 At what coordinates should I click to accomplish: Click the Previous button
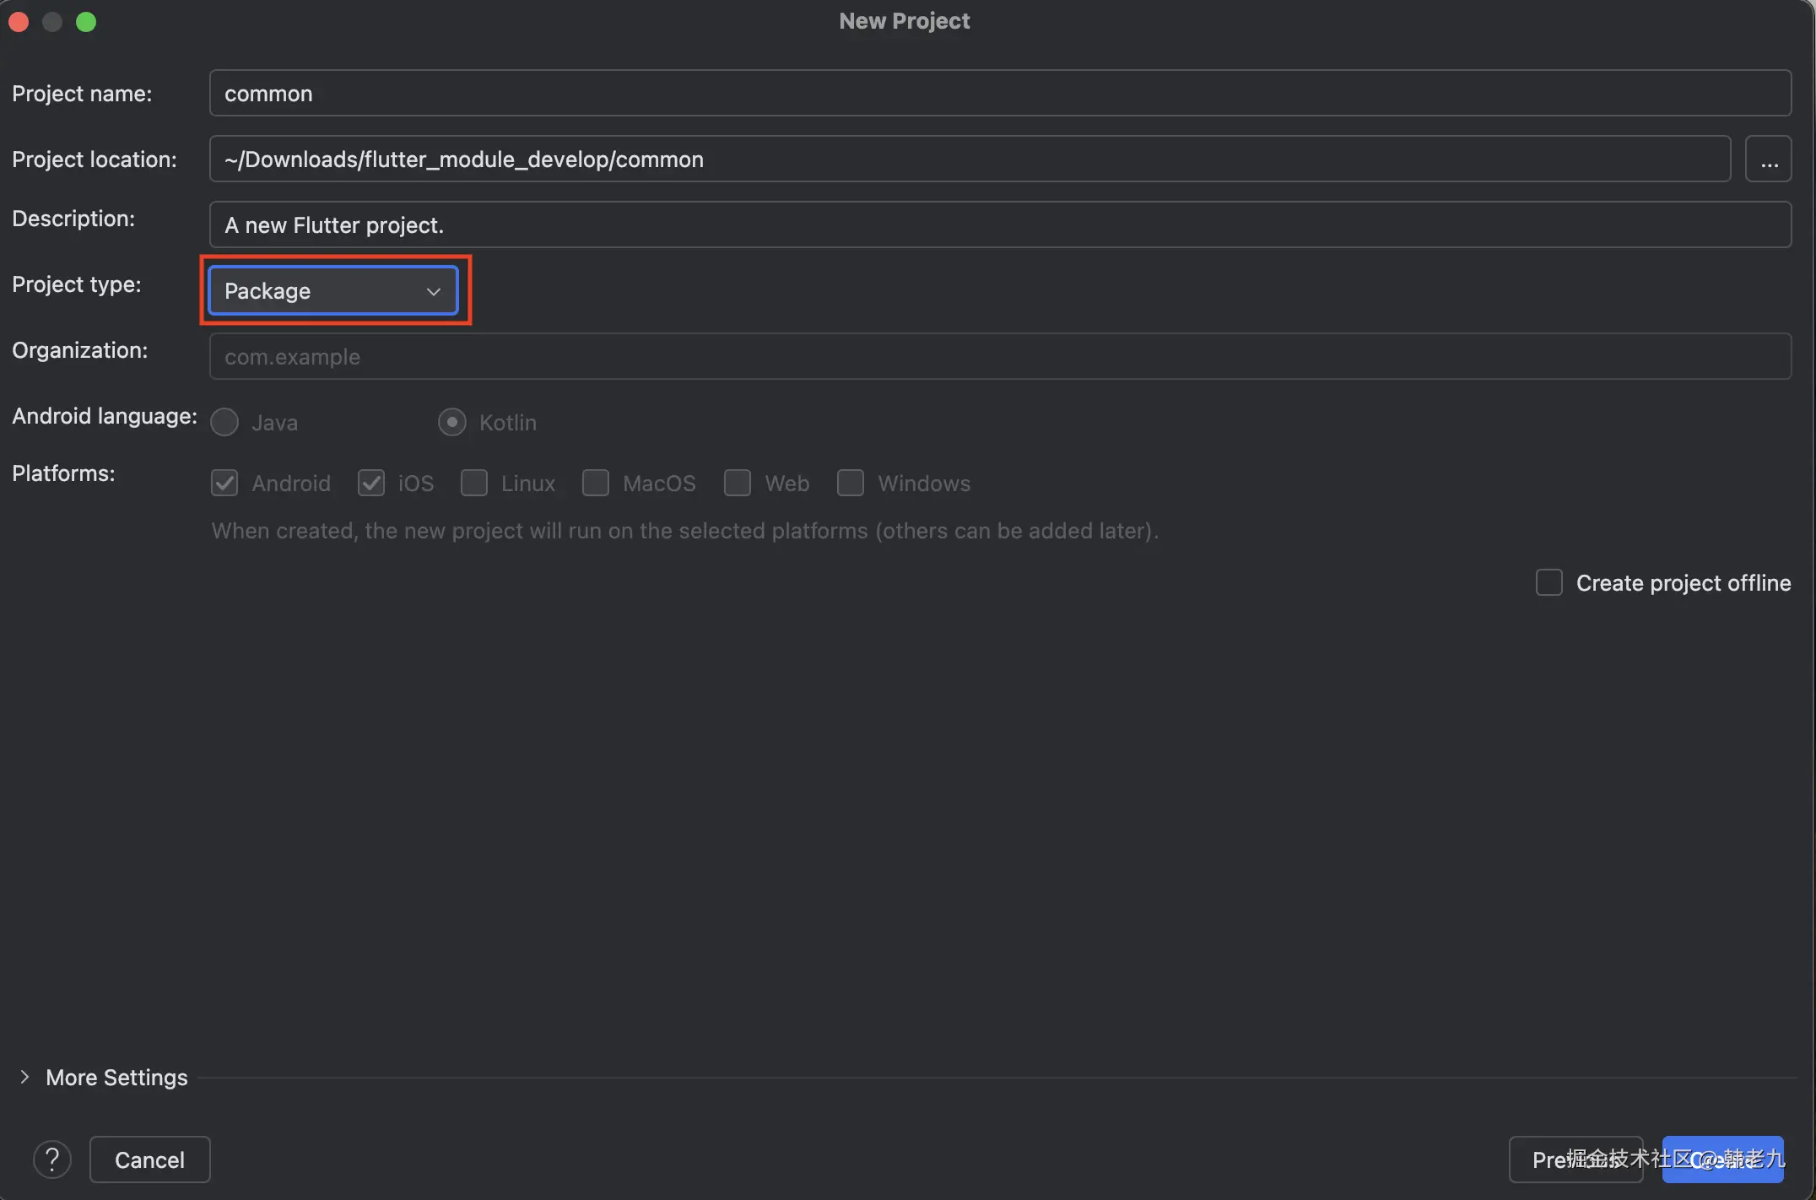[x=1575, y=1159]
